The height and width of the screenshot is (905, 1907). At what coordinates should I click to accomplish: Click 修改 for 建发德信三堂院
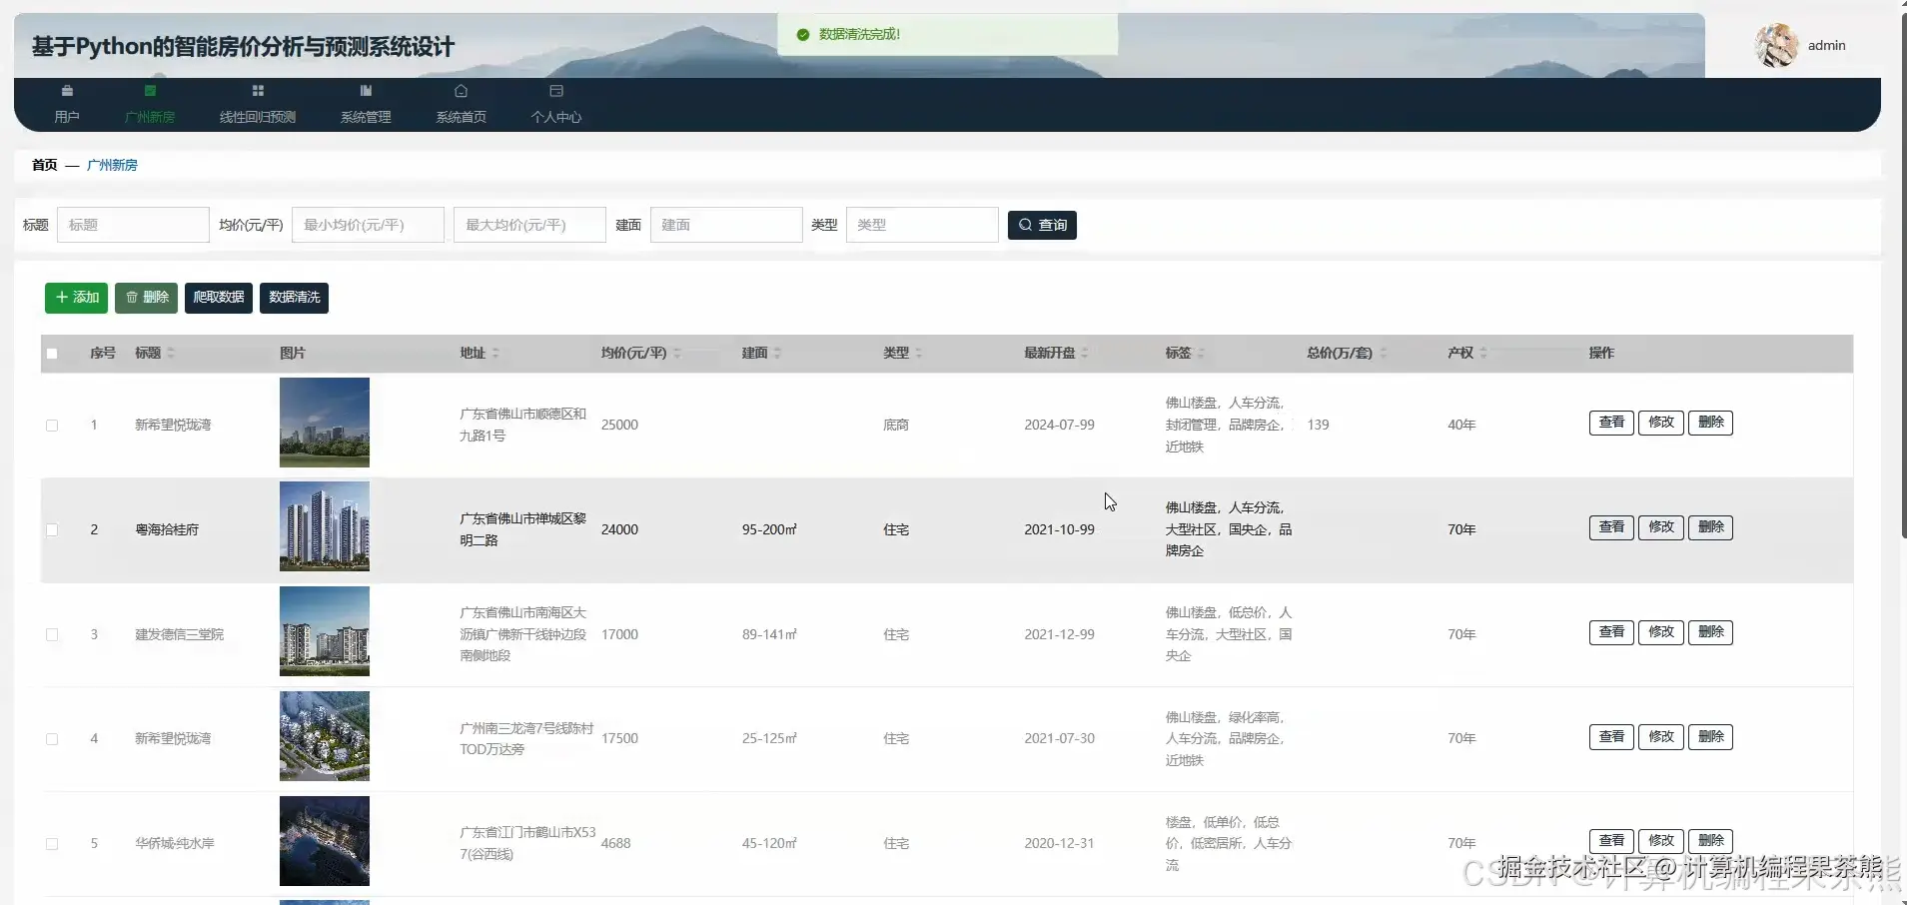click(x=1661, y=632)
